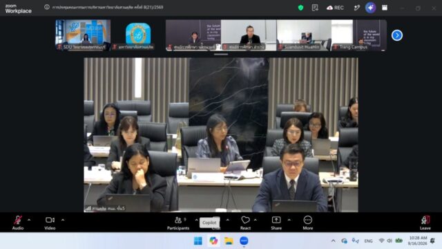
Task: Show next participants with blue arrow
Action: tap(397, 35)
